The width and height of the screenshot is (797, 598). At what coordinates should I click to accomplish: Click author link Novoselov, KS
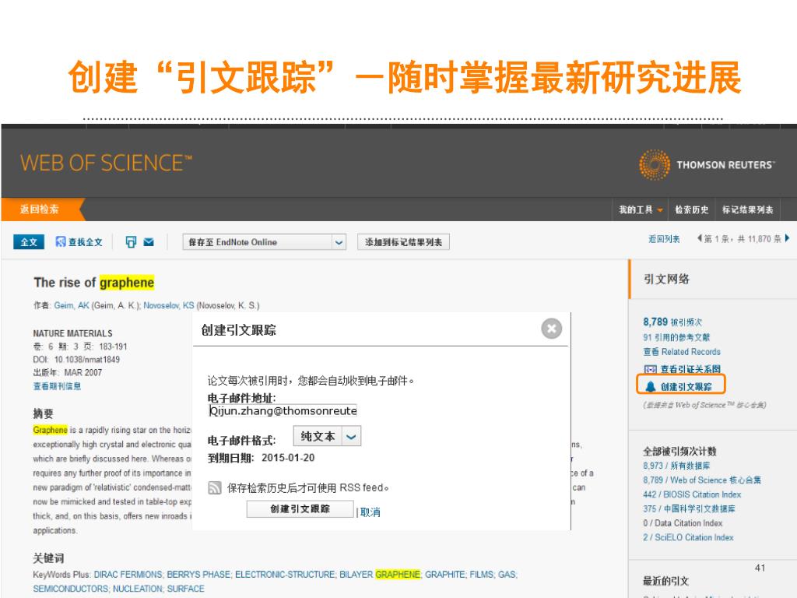[x=169, y=305]
